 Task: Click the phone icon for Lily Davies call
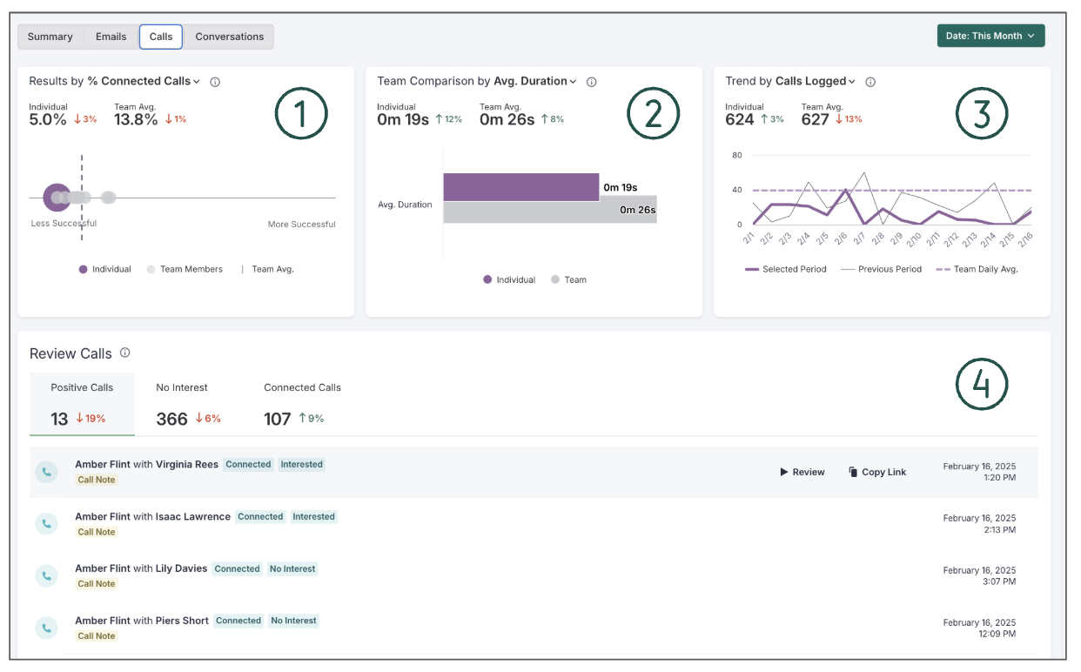[x=47, y=575]
